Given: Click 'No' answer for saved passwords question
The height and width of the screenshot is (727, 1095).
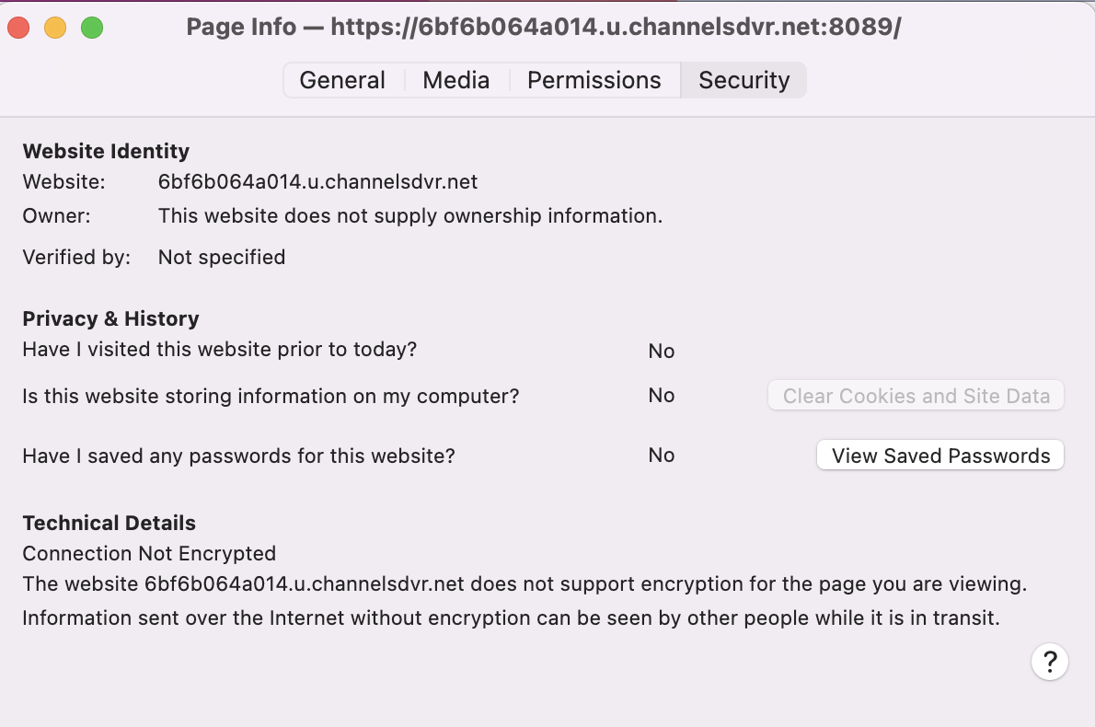Looking at the screenshot, I should pyautogui.click(x=661, y=456).
